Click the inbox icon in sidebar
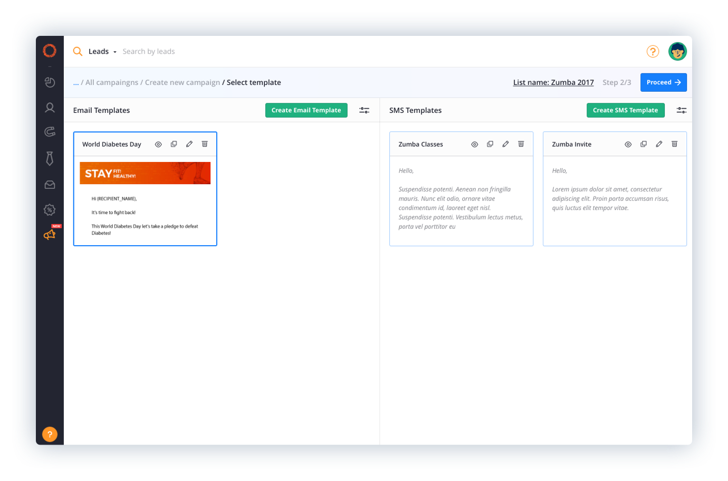 [x=50, y=185]
